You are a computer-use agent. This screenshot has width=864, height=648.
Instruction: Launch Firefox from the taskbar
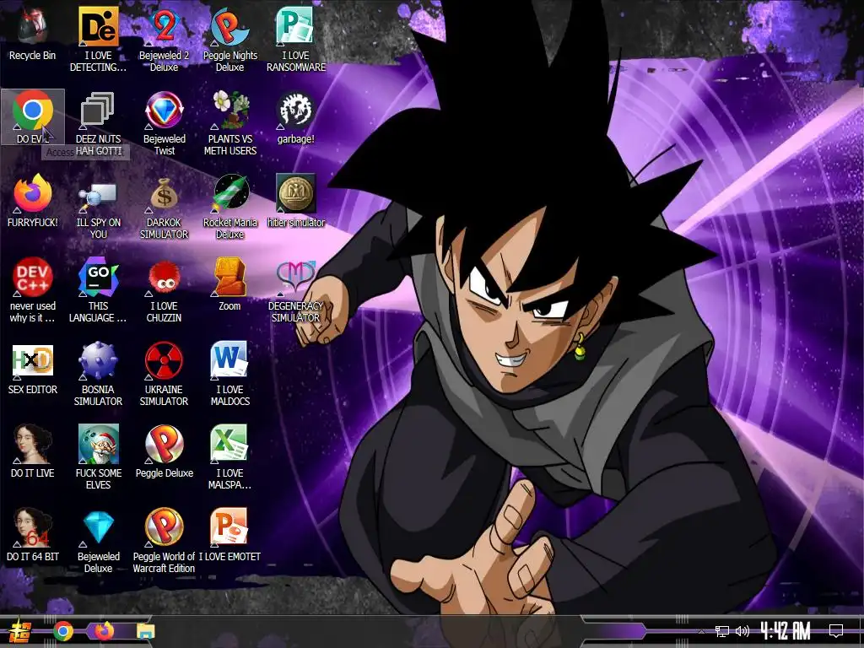tap(104, 631)
